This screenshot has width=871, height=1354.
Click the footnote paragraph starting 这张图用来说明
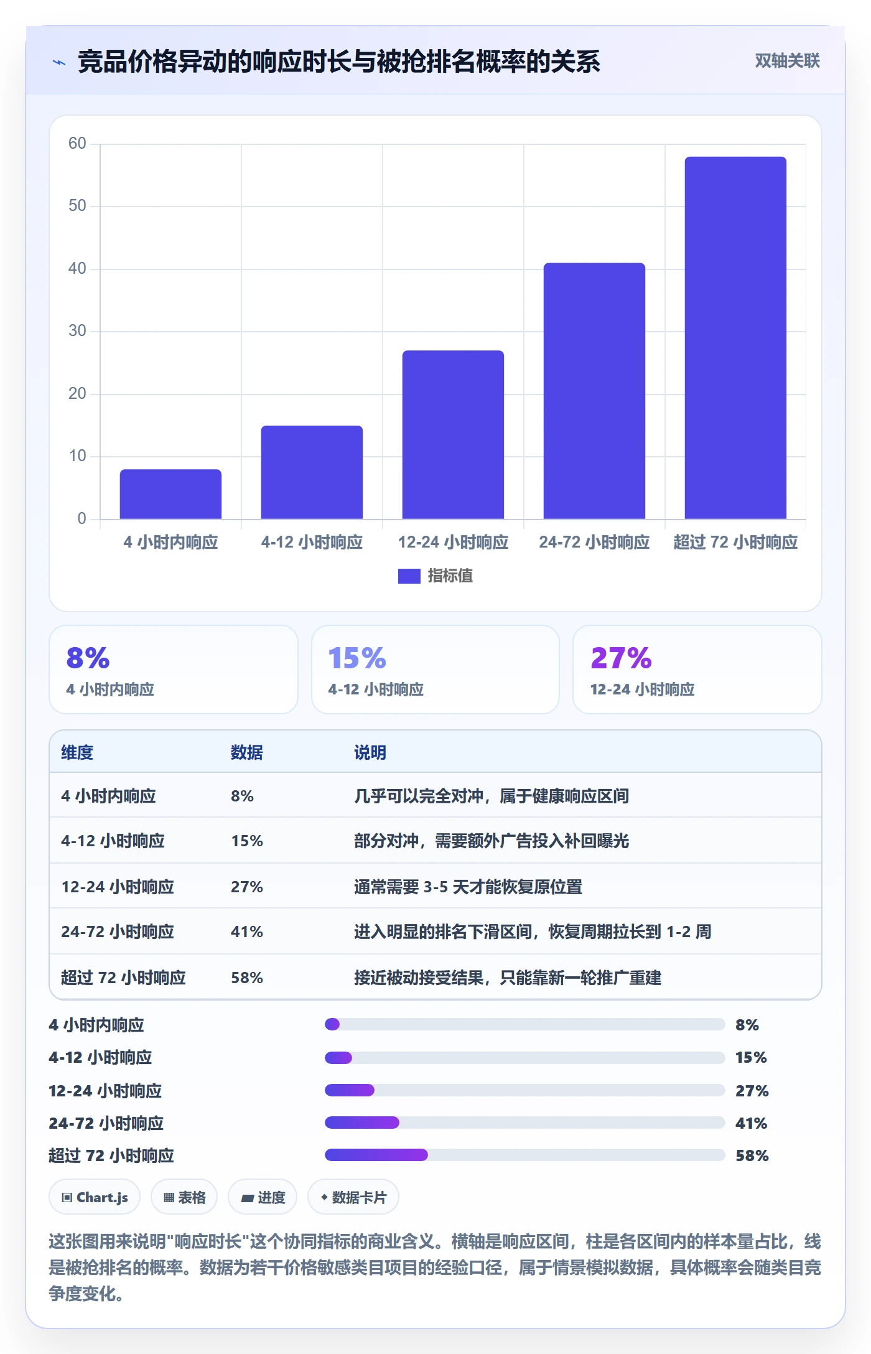(435, 1268)
